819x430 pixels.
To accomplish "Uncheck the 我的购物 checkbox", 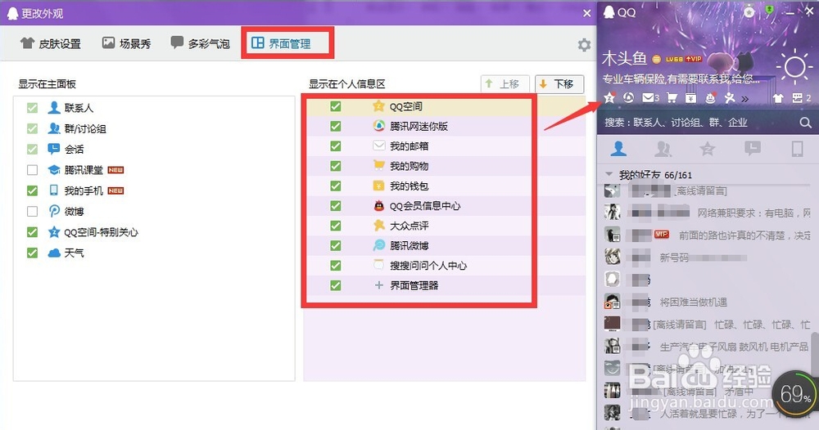I will click(335, 166).
